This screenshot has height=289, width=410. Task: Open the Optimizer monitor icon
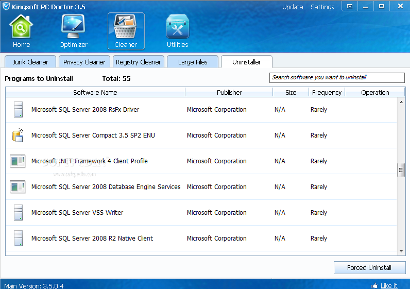pyautogui.click(x=73, y=27)
